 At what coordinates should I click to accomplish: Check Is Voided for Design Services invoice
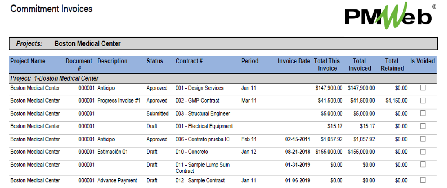tap(423, 88)
